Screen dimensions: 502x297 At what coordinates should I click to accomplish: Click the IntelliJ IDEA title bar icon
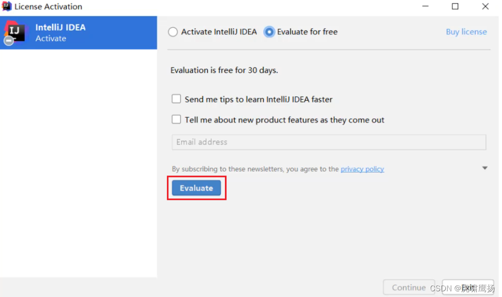point(6,6)
